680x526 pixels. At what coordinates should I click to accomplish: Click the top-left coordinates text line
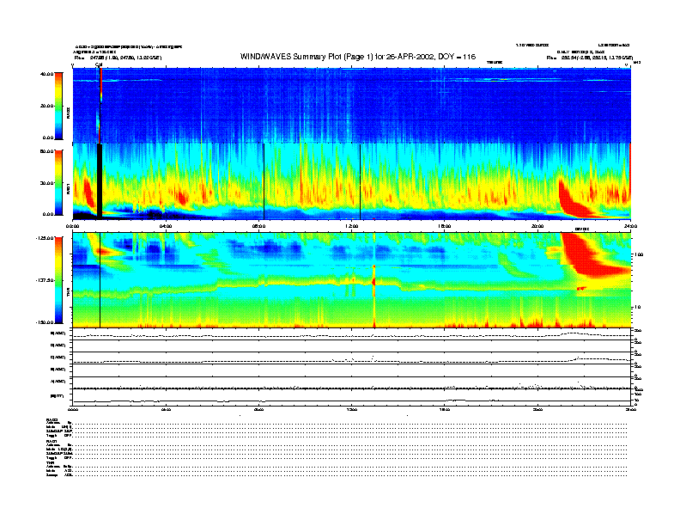coord(118,58)
